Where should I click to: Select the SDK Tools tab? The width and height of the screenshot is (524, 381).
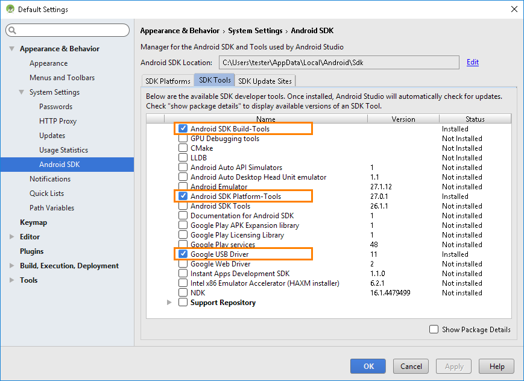point(215,80)
